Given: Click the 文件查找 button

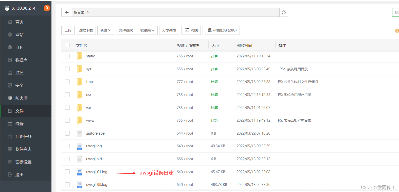Looking at the screenshot, I should [126, 30].
